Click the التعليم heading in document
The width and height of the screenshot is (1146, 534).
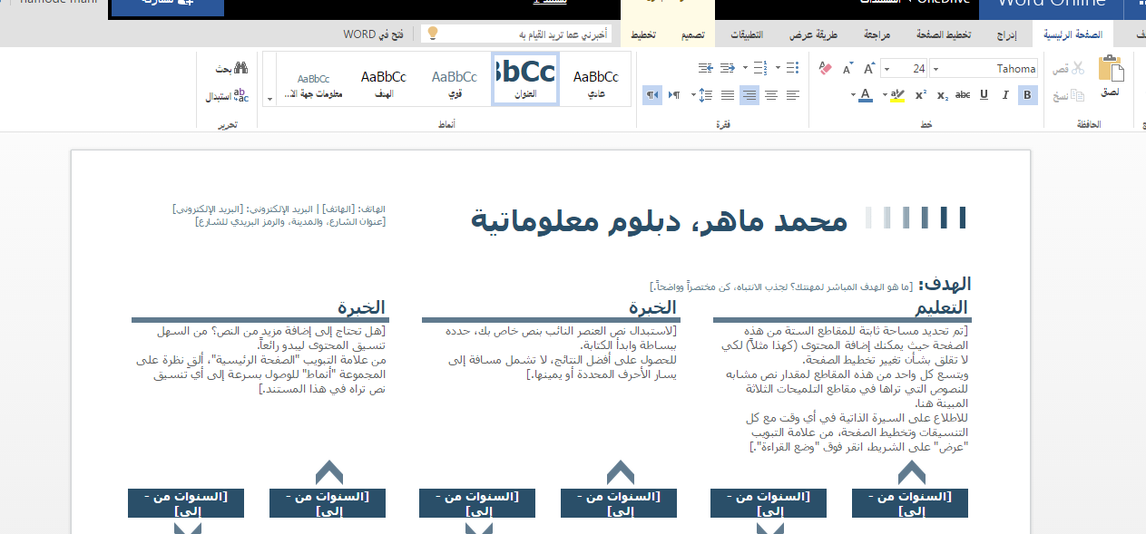(x=940, y=307)
